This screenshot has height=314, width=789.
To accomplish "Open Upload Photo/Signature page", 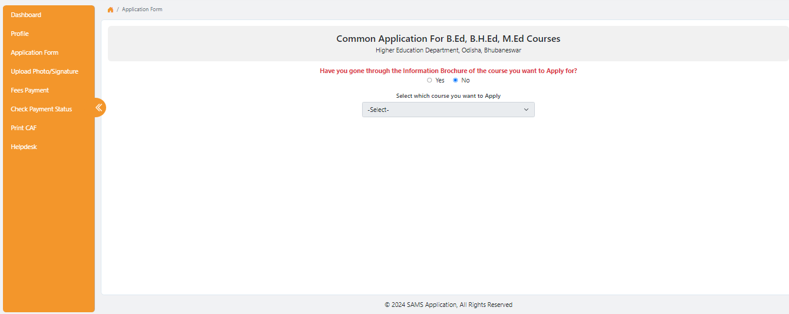I will click(x=44, y=71).
